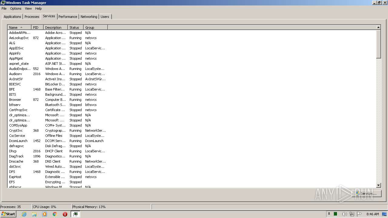Select the AppIDSvc service row
388x218 pixels.
tap(58, 48)
